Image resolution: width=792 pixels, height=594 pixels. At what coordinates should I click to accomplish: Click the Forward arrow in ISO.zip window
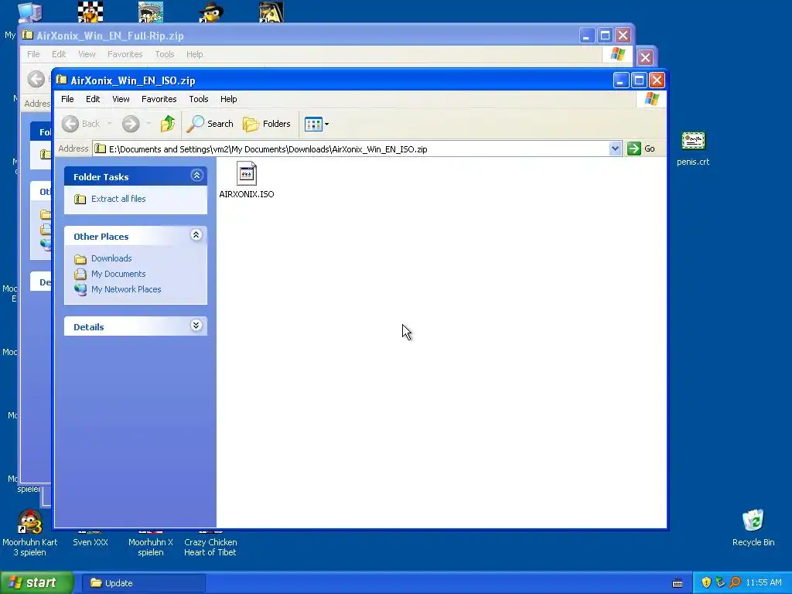130,124
